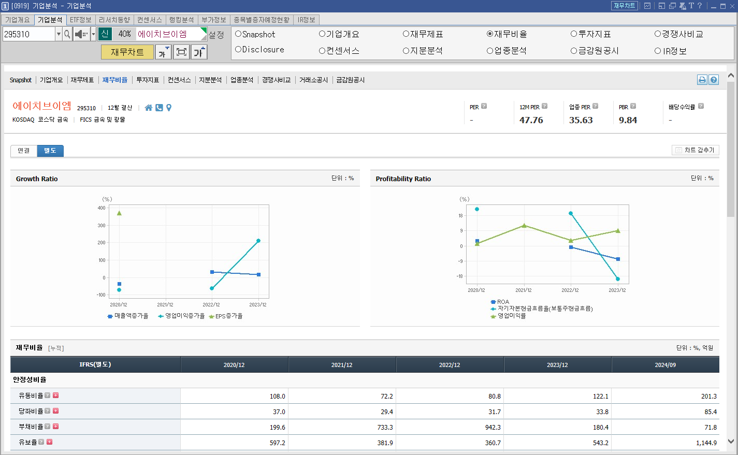Click the fit-to-window frame icon

pos(181,52)
